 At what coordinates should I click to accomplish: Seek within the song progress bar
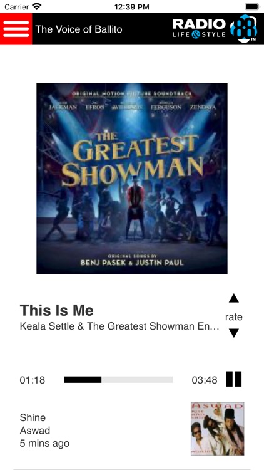(x=118, y=380)
